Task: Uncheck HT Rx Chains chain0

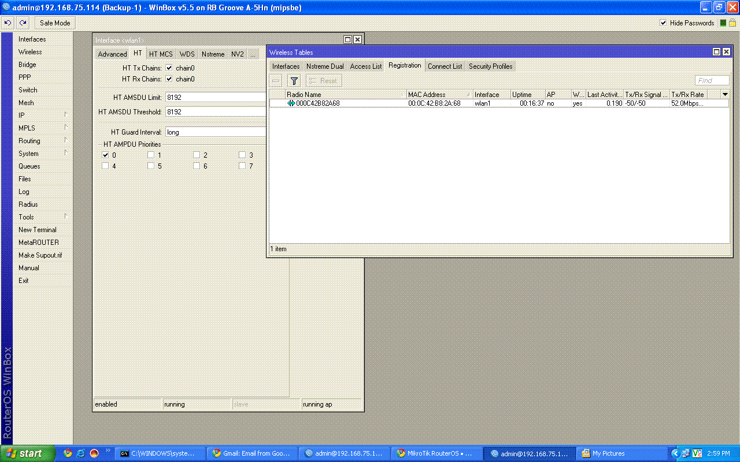Action: (x=169, y=79)
